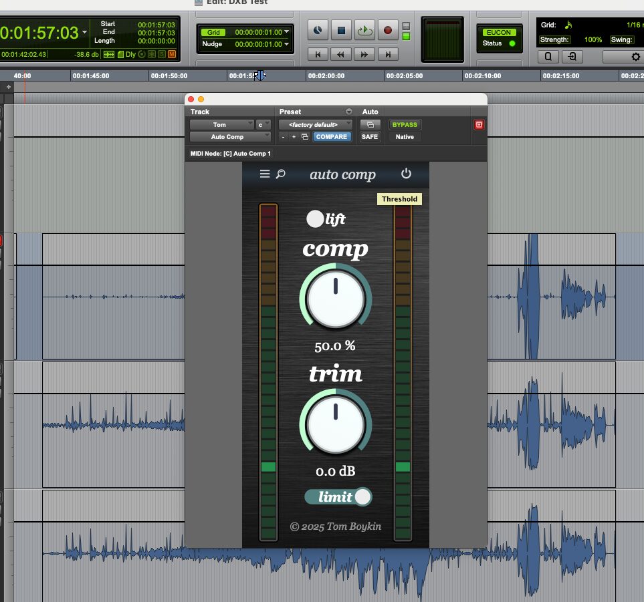Click the snowflake freeze indicator icon
The height and width of the screenshot is (602, 644).
[x=152, y=54]
